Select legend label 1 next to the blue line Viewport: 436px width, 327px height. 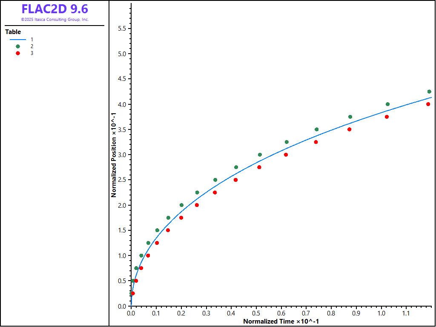(32, 39)
